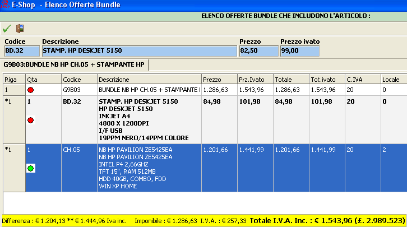407x227 pixels.
Task: Select the BD.32 code cell in grid
Action: coord(79,119)
